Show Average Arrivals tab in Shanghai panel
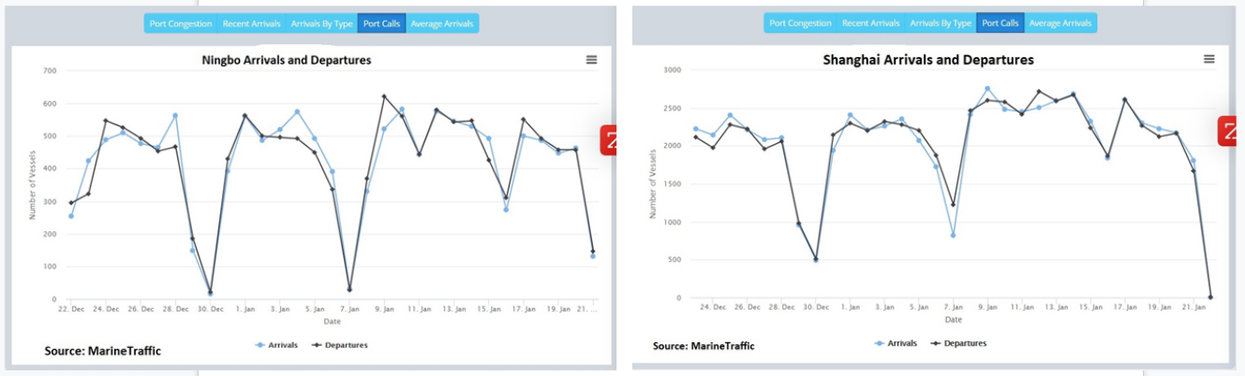The height and width of the screenshot is (376, 1245). 1060,23
